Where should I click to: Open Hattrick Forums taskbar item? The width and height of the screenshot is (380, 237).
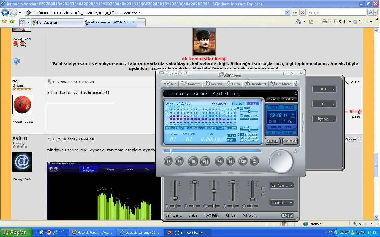coord(92,233)
